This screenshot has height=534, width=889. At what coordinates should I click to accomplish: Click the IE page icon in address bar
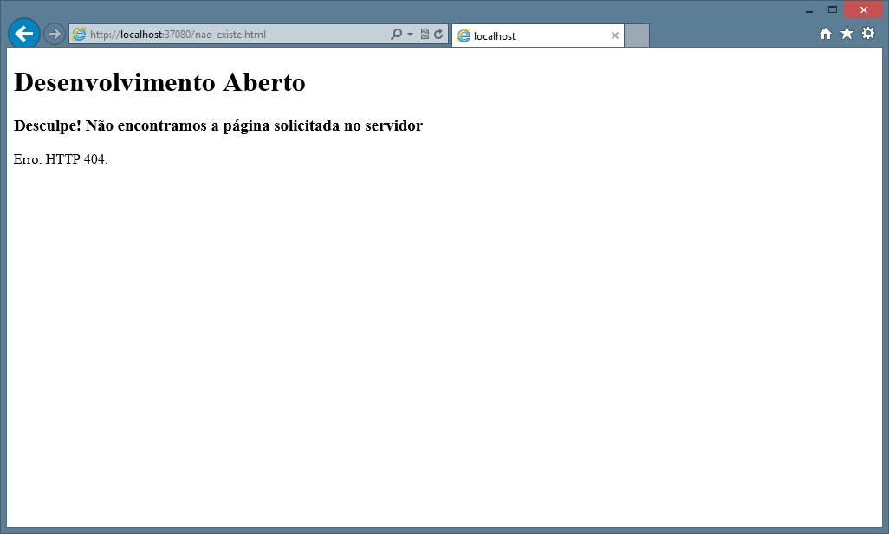80,35
